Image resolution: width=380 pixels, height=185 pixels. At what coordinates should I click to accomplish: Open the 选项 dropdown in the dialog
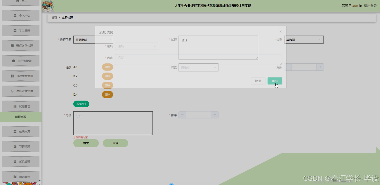(137, 46)
